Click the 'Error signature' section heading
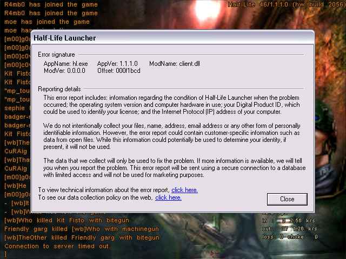346x259 pixels. [56, 54]
